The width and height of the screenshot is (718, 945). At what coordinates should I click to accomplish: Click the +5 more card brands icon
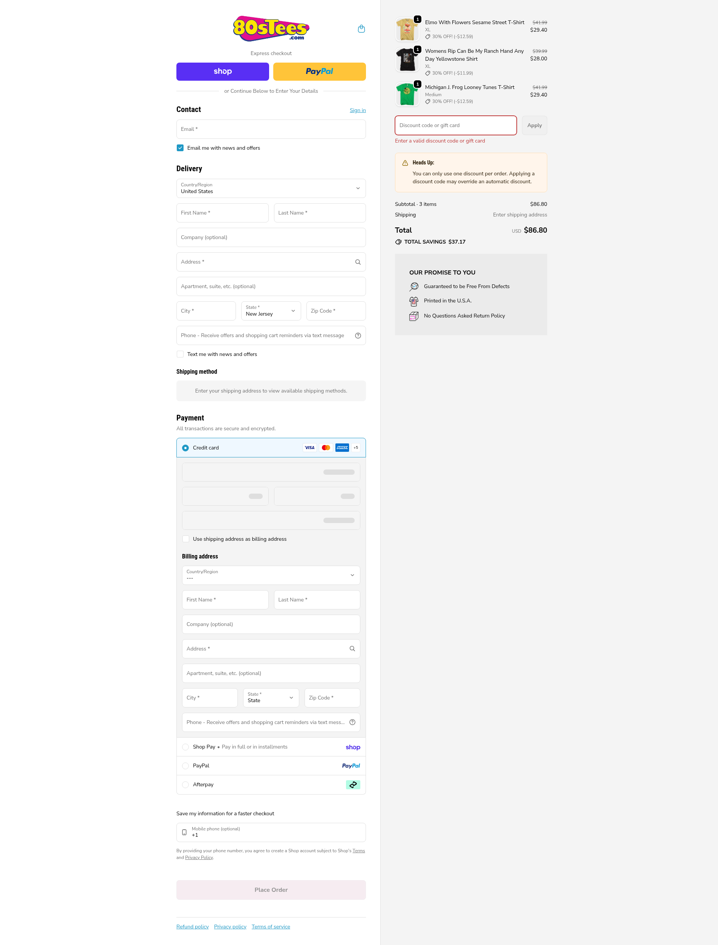click(x=355, y=448)
